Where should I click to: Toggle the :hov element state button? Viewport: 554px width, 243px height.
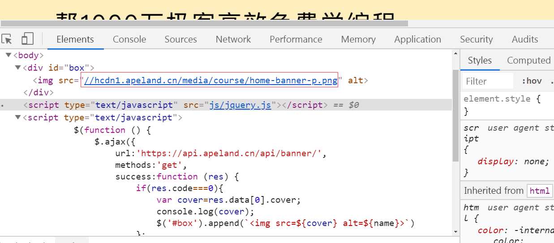532,81
